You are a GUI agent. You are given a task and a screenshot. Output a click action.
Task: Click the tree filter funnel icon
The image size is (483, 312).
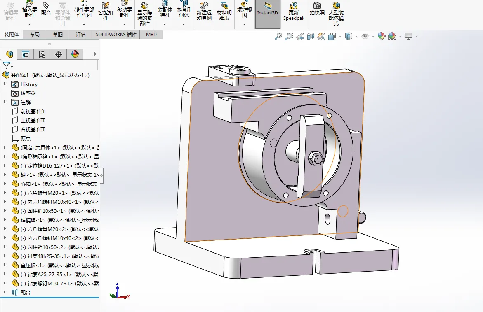point(6,65)
